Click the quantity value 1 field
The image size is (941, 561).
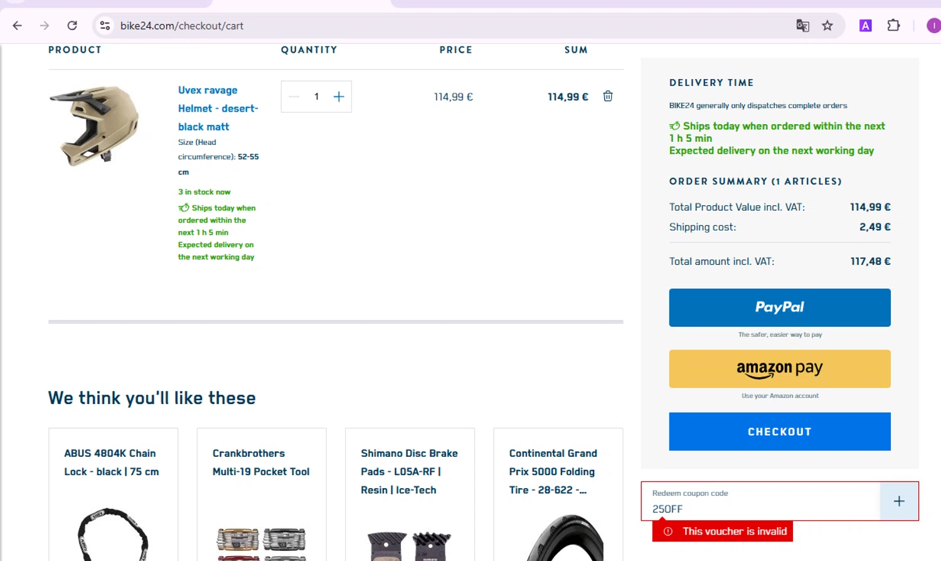317,97
